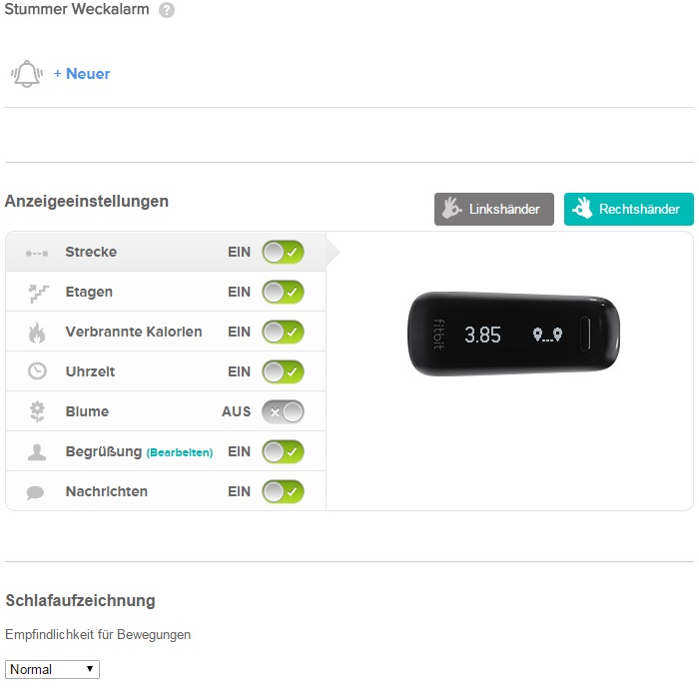Click the Blume flower icon
The width and height of the screenshot is (699, 688).
(x=37, y=411)
